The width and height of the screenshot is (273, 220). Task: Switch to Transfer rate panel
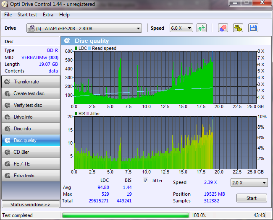pyautogui.click(x=31, y=82)
